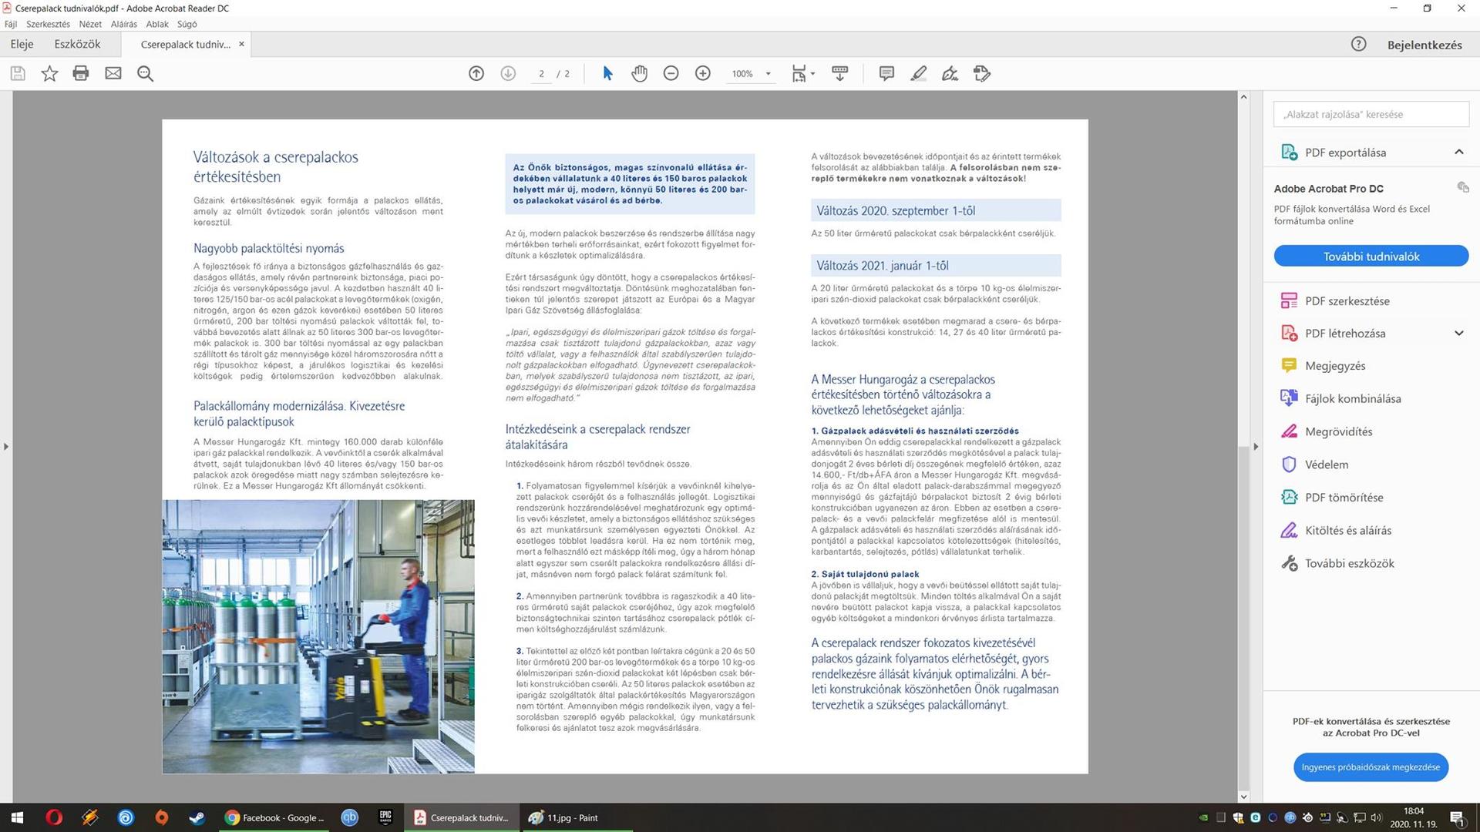Zoom out with minus icon
This screenshot has width=1480, height=832.
[x=671, y=74]
